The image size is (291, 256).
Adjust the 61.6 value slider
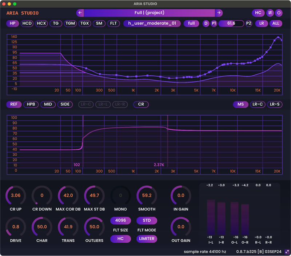click(x=231, y=23)
